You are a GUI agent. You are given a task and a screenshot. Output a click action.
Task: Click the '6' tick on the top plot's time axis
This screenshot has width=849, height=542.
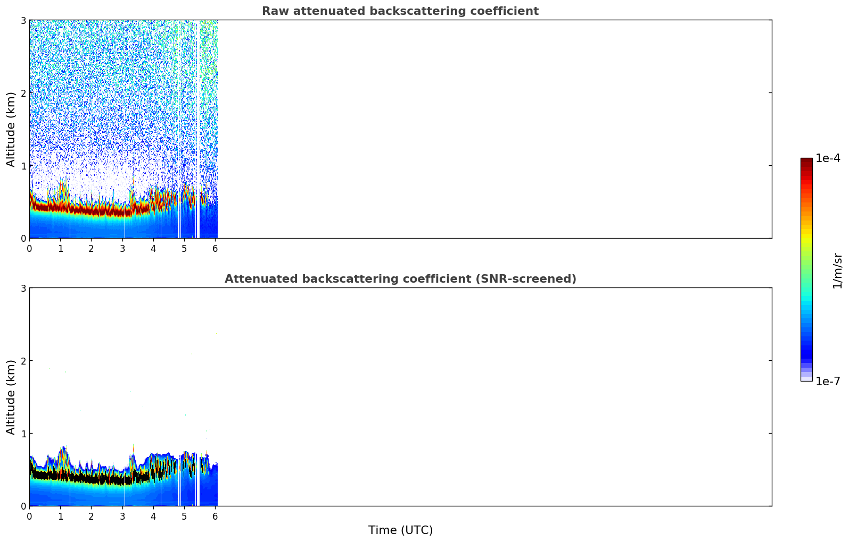[215, 248]
